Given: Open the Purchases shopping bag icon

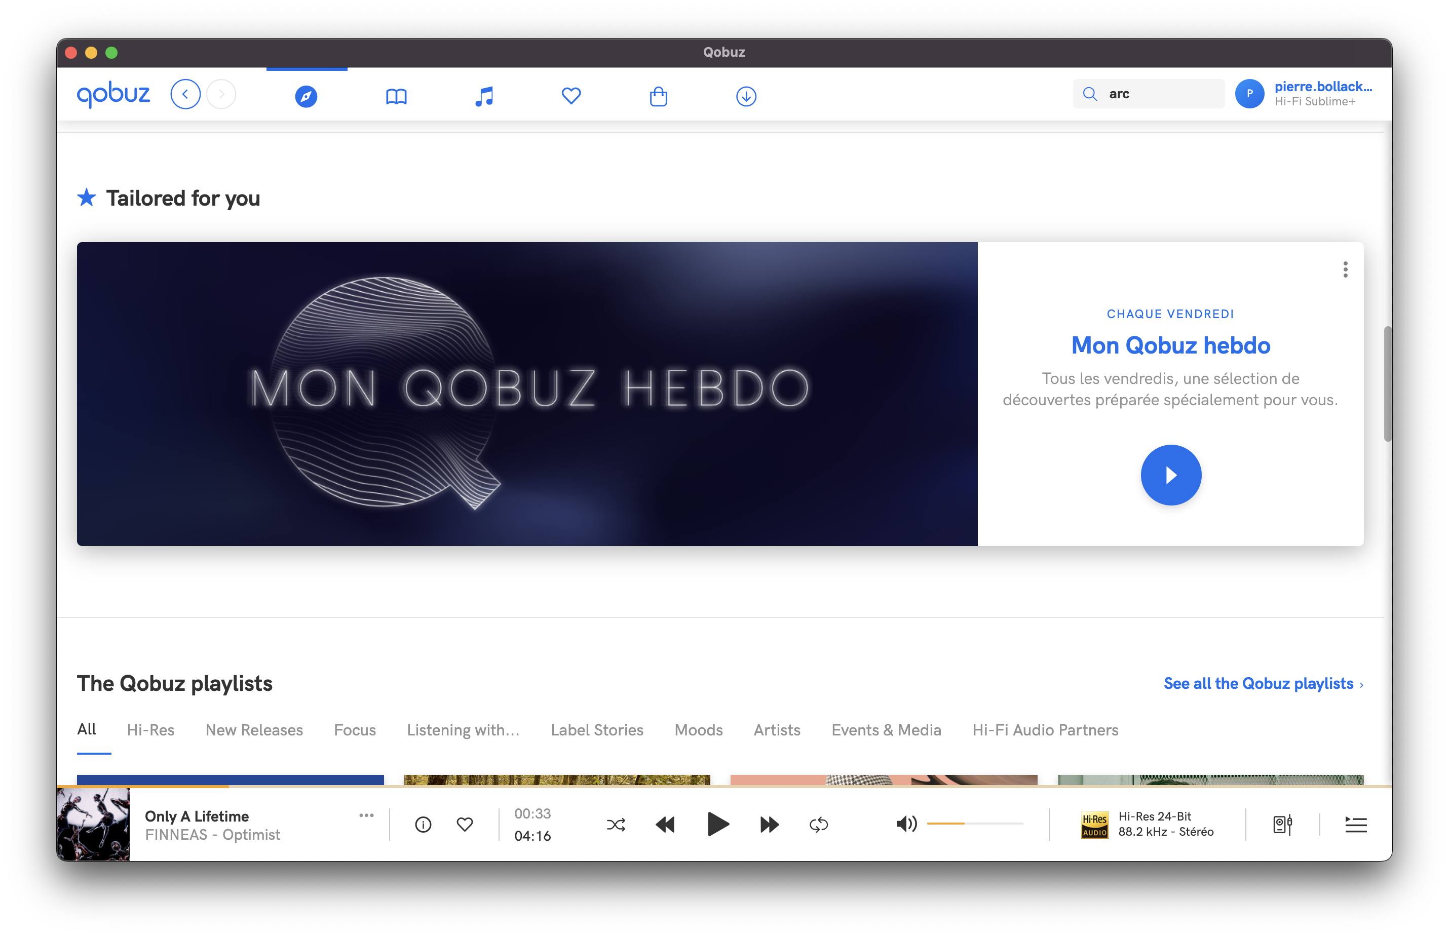Looking at the screenshot, I should point(658,96).
